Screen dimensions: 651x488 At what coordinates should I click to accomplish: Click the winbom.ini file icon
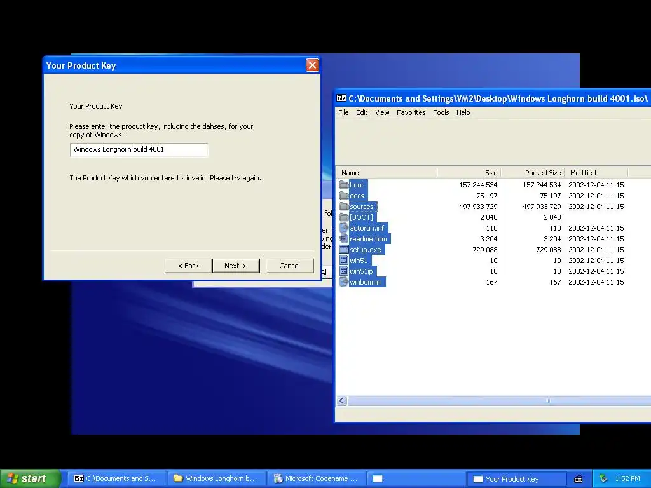point(343,281)
